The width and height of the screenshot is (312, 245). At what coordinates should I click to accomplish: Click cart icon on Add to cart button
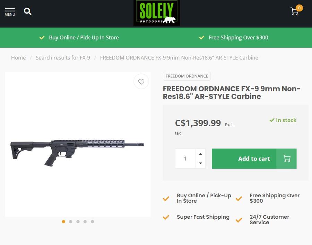[287, 158]
